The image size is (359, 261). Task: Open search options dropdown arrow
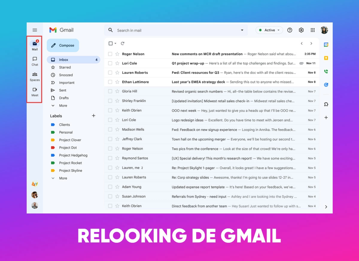(242, 30)
